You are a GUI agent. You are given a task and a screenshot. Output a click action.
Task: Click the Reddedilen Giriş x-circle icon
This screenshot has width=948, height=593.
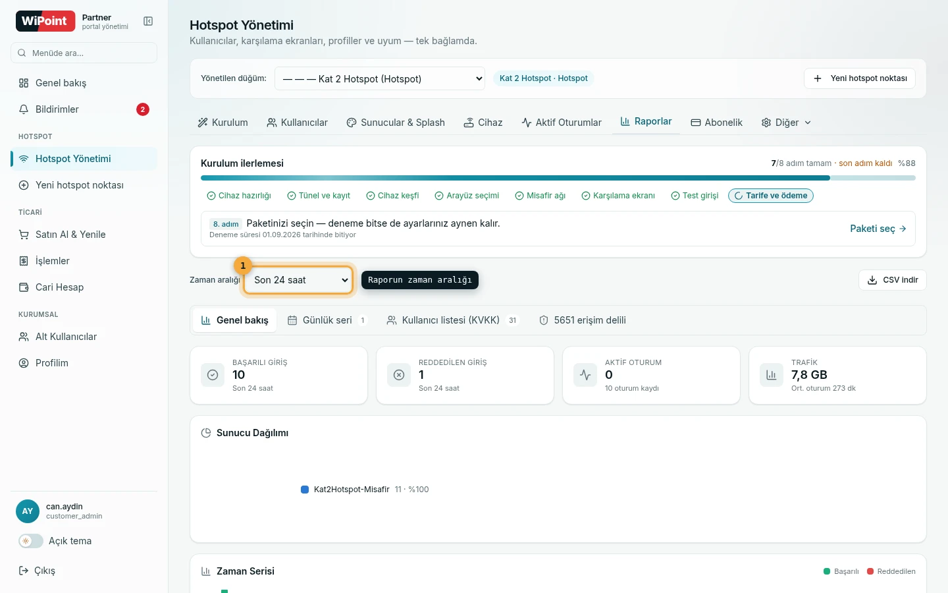click(399, 375)
